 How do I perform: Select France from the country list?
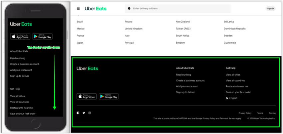pos(80,36)
